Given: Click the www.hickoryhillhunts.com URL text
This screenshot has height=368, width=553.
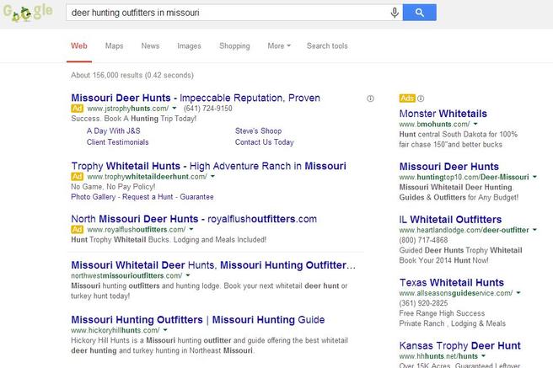Looking at the screenshot, I should (115, 330).
